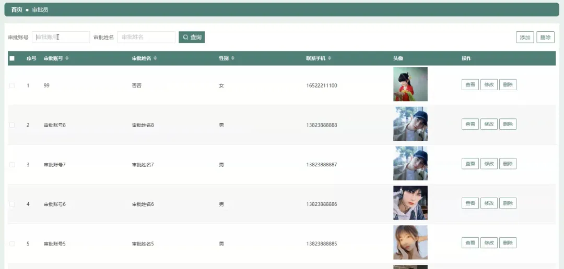Click the name cell 审批姓名7
Viewport: 564px width, 269px height.
click(x=143, y=165)
